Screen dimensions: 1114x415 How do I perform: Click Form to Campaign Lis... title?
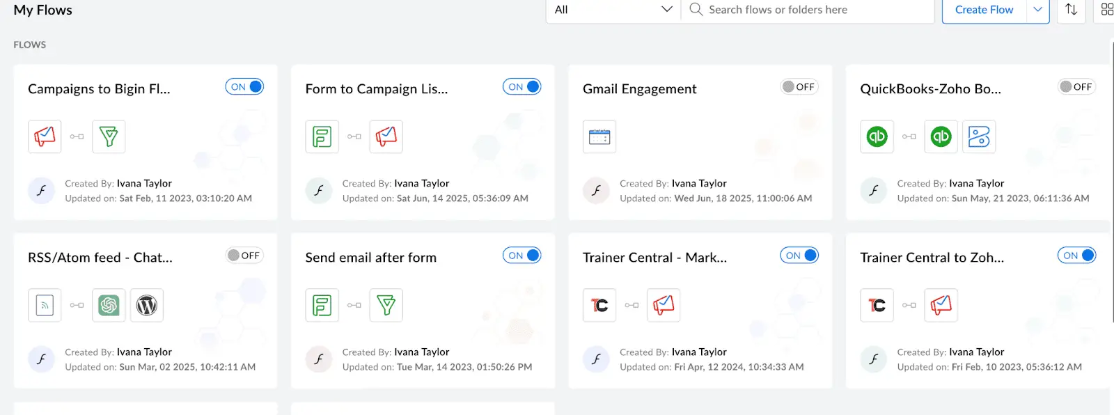coord(377,89)
